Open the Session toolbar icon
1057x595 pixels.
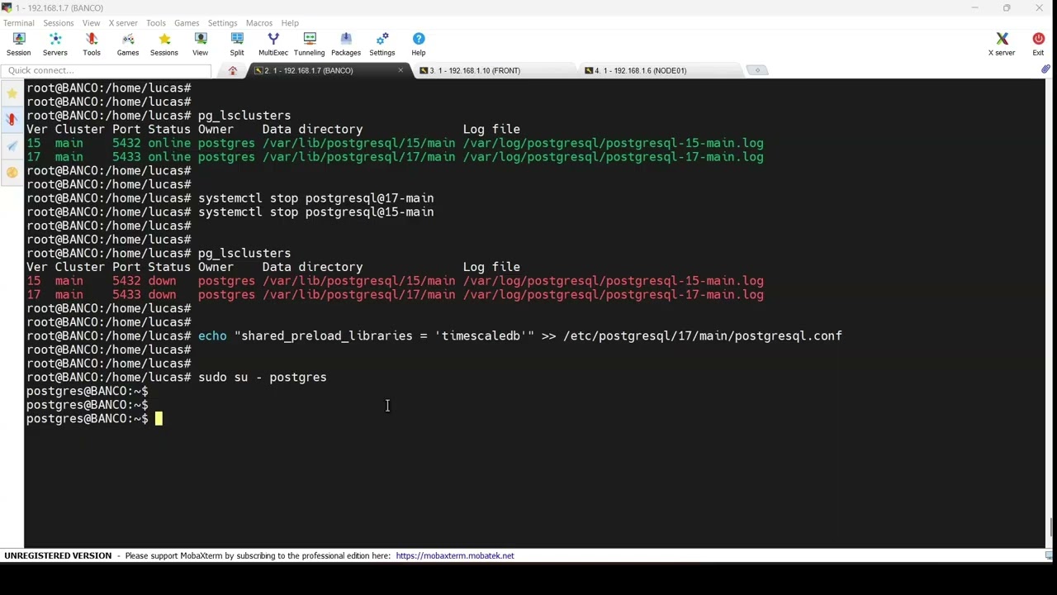(x=18, y=45)
